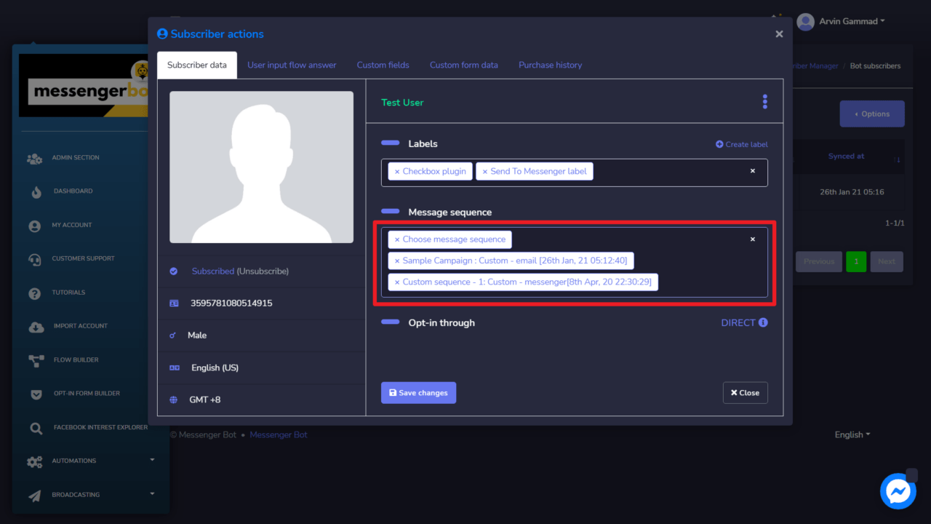Switch to the Custom fields tab
The height and width of the screenshot is (524, 931).
click(383, 65)
